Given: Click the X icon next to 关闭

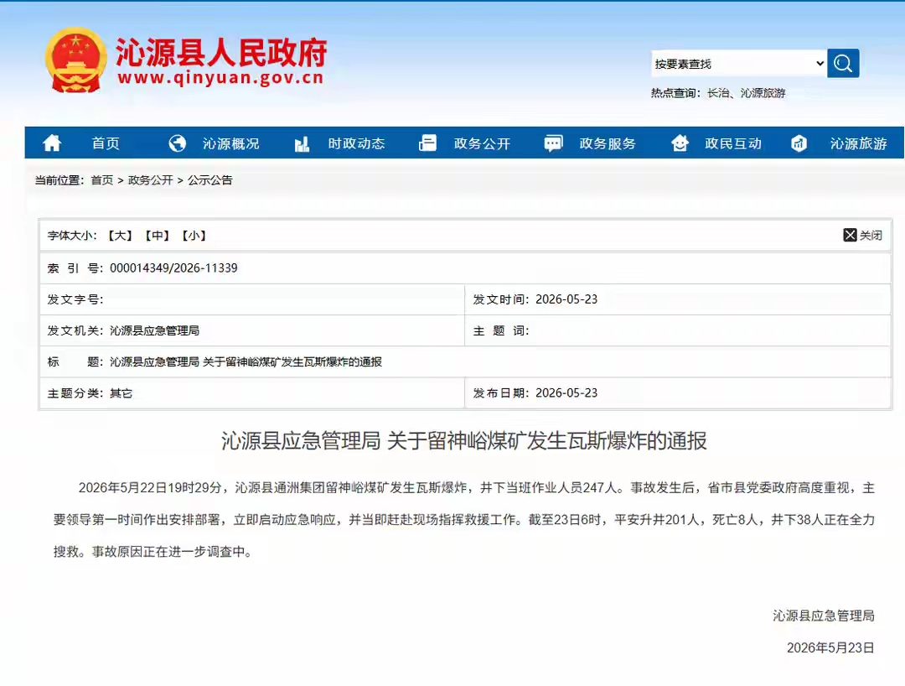Looking at the screenshot, I should (x=850, y=235).
